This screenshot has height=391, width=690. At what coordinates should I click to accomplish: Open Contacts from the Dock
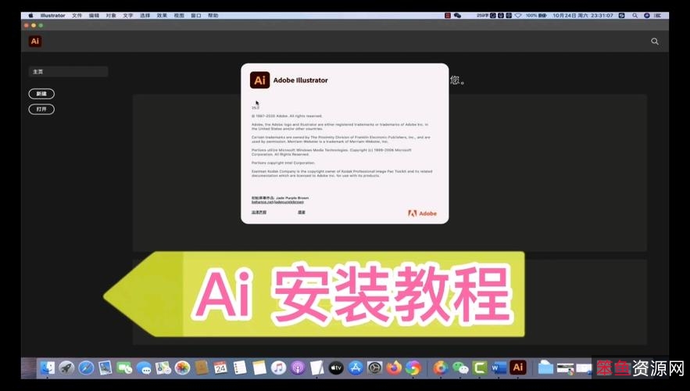tap(202, 368)
